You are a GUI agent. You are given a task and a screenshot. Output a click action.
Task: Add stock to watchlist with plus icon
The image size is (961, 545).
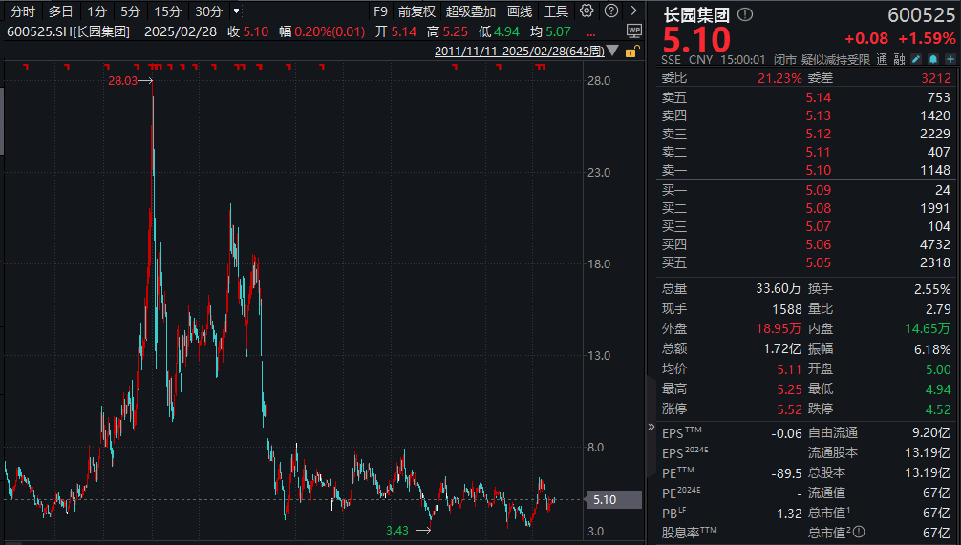tap(949, 59)
